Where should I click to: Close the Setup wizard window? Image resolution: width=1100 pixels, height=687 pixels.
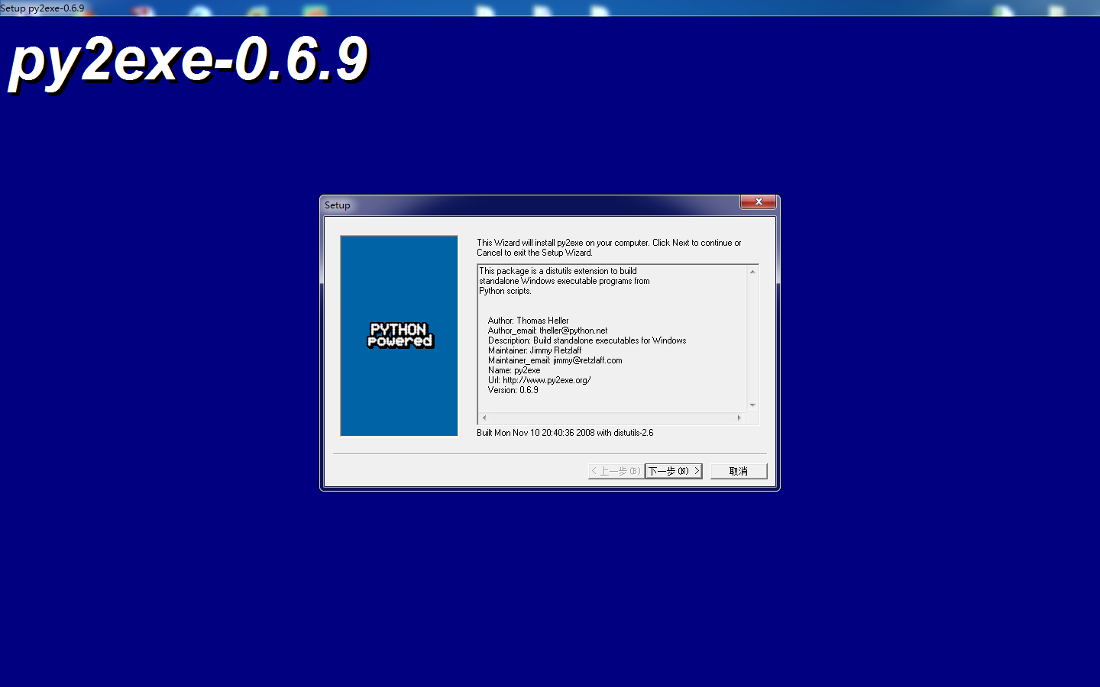(758, 202)
